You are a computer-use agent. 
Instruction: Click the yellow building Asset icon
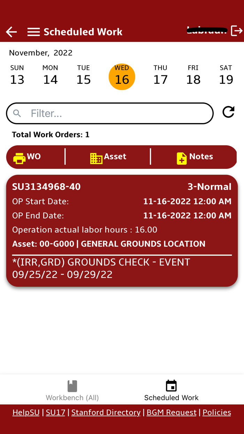(96, 158)
